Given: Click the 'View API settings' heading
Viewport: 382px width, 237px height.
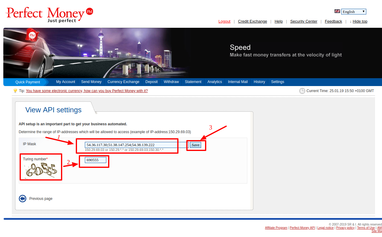Looking at the screenshot, I should (53, 110).
